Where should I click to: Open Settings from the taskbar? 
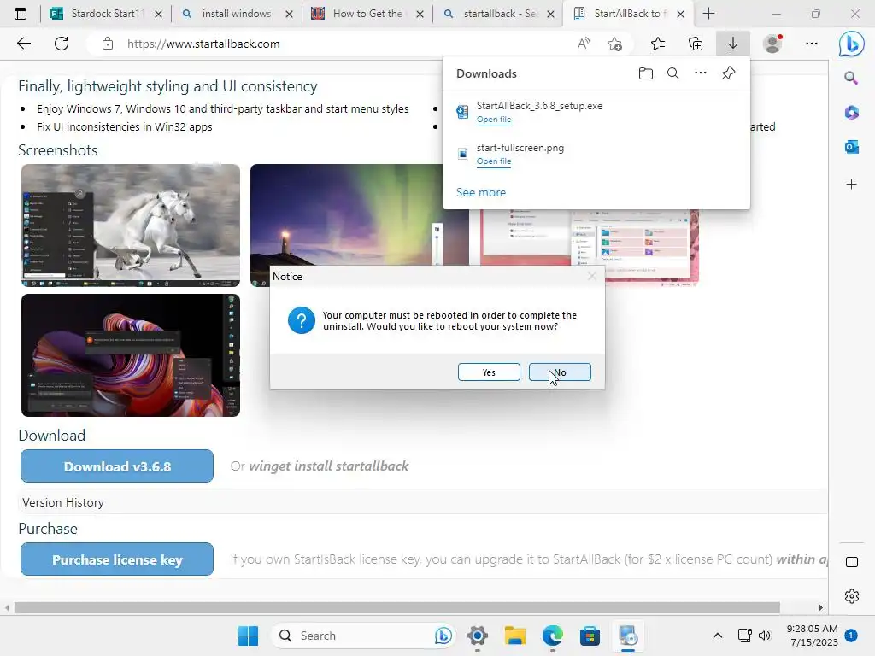(478, 635)
